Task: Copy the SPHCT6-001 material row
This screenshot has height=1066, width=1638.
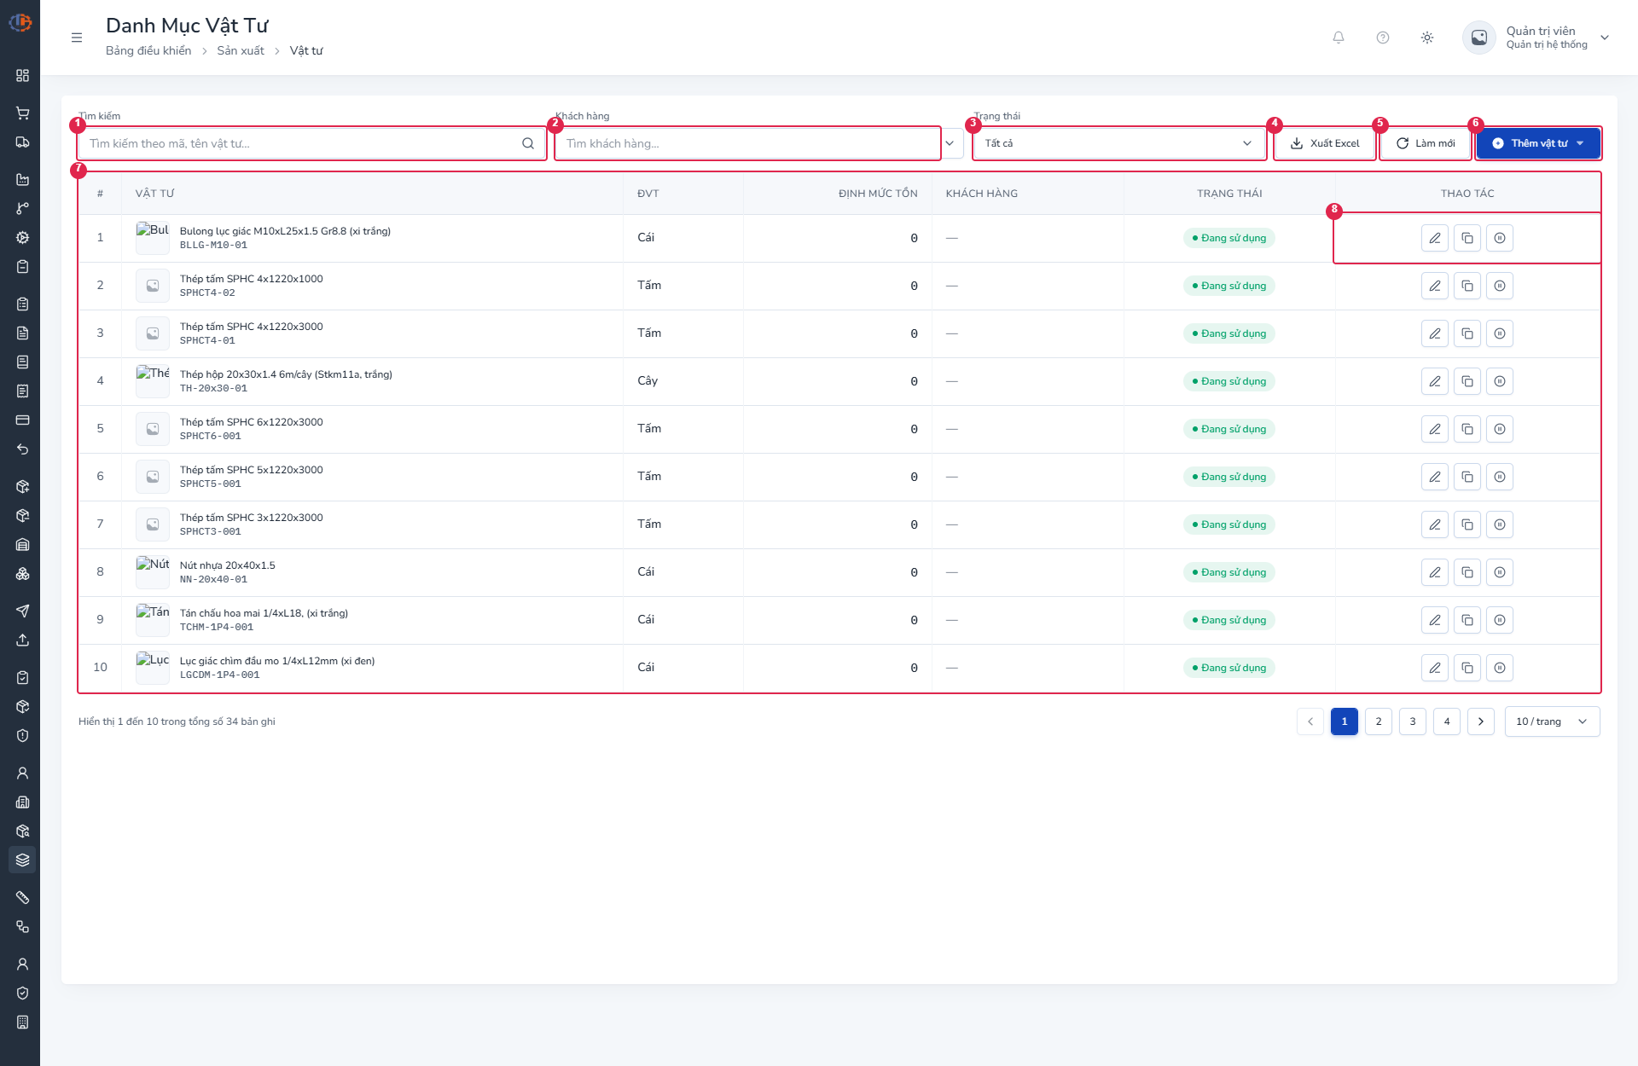Action: tap(1467, 429)
